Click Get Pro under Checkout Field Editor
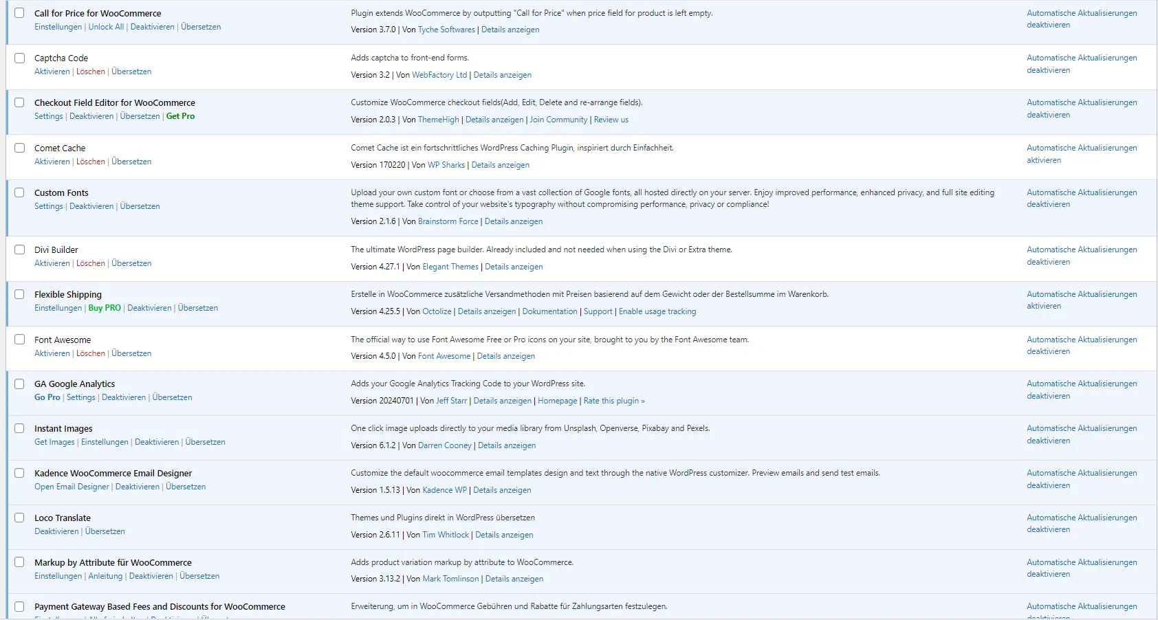The height and width of the screenshot is (620, 1158). [x=180, y=116]
